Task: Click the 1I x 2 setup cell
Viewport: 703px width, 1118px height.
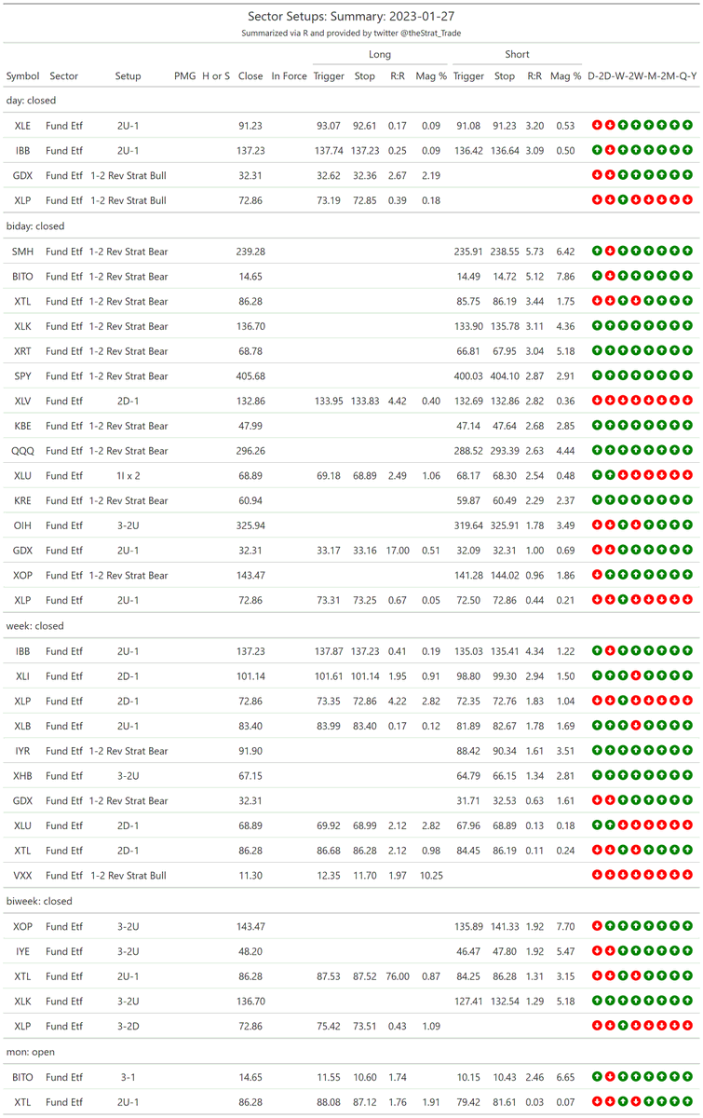Action: 128,475
